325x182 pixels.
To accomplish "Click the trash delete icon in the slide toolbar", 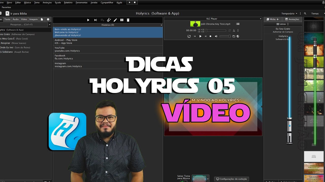I will (x=128, y=20).
